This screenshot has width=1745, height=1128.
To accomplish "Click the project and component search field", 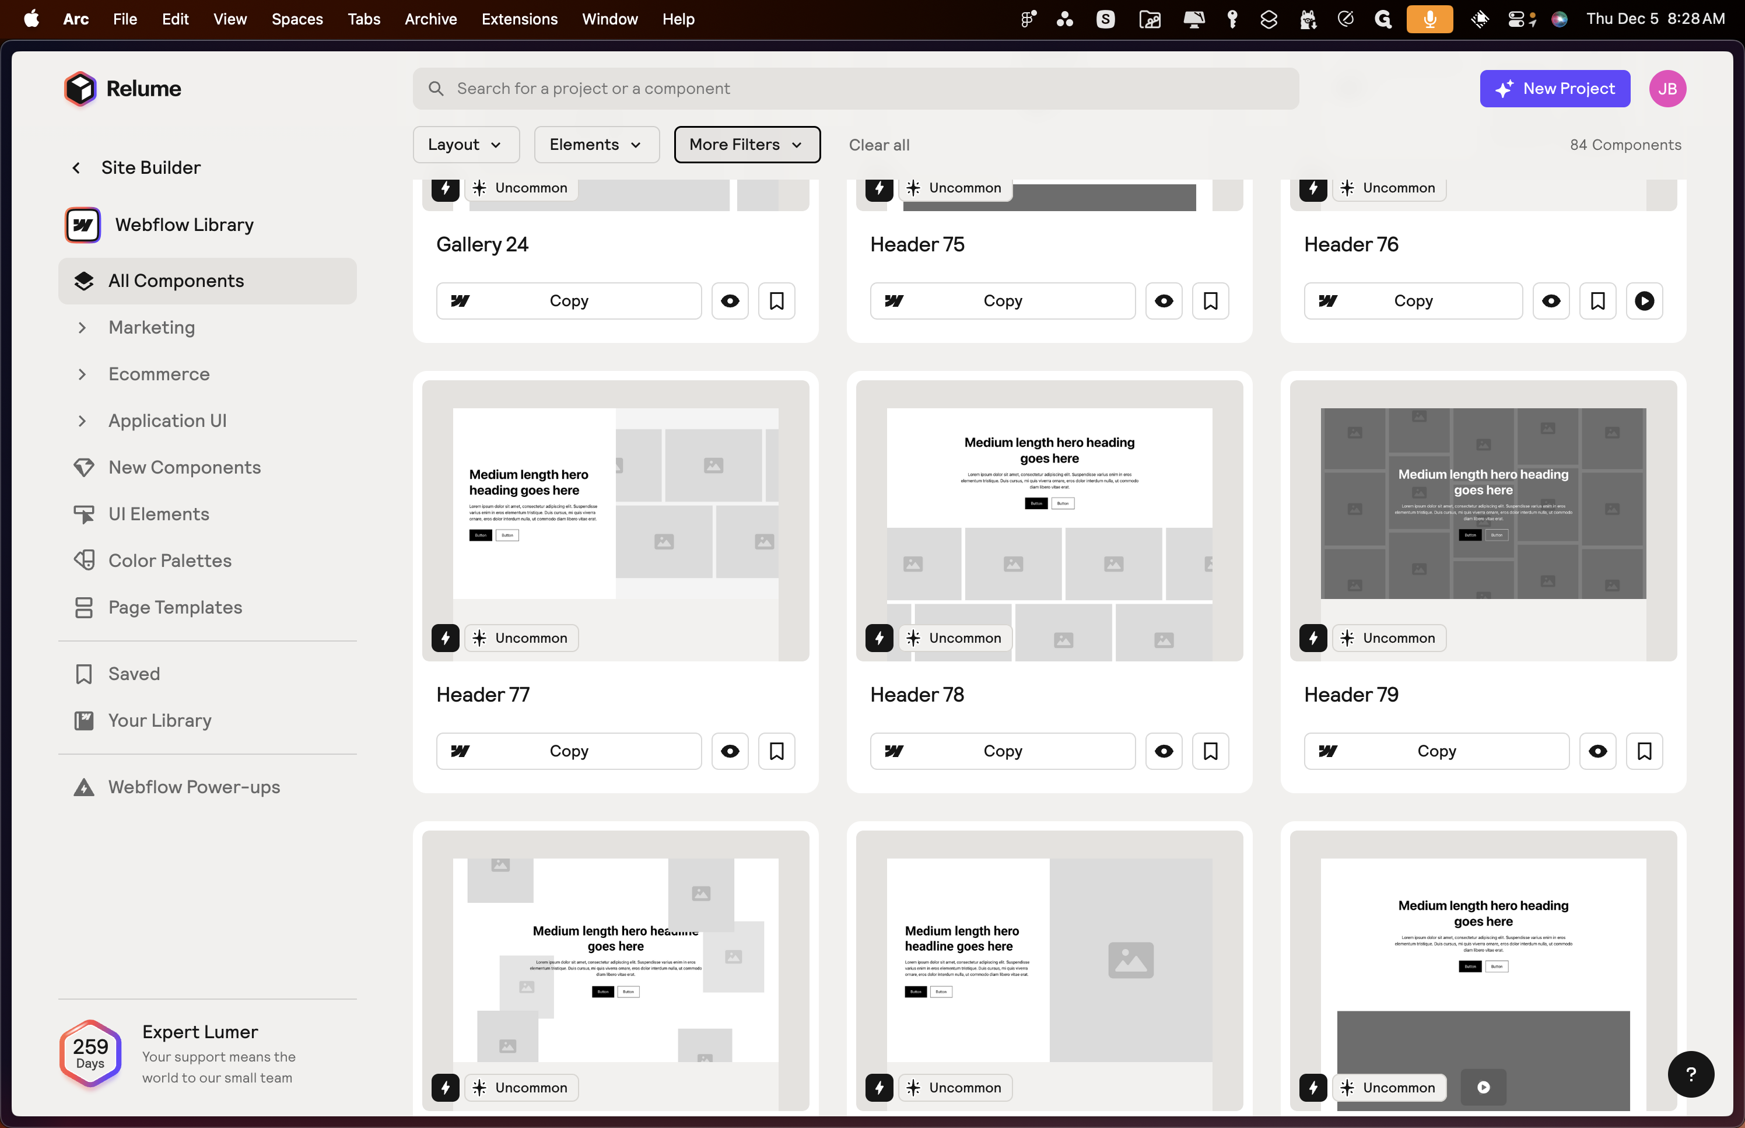I will tap(855, 89).
